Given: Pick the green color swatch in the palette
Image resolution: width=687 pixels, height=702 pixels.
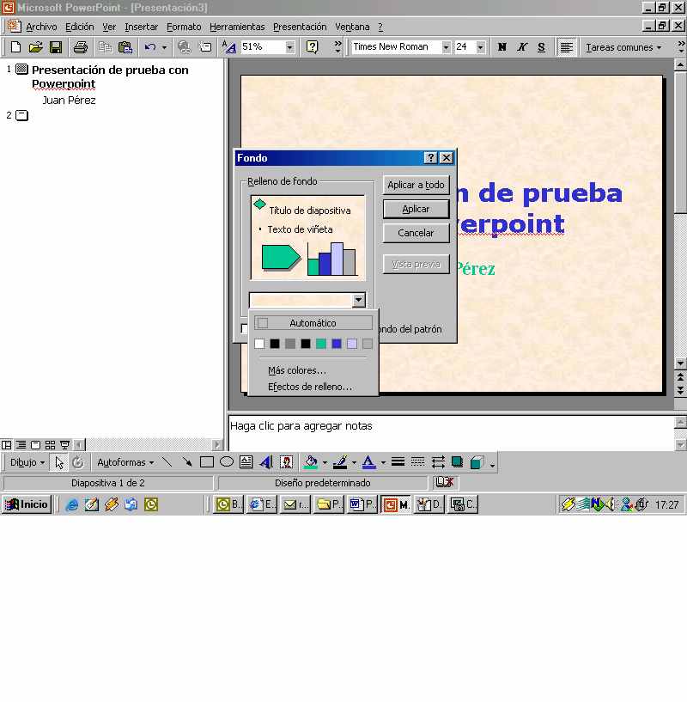Looking at the screenshot, I should coord(321,344).
